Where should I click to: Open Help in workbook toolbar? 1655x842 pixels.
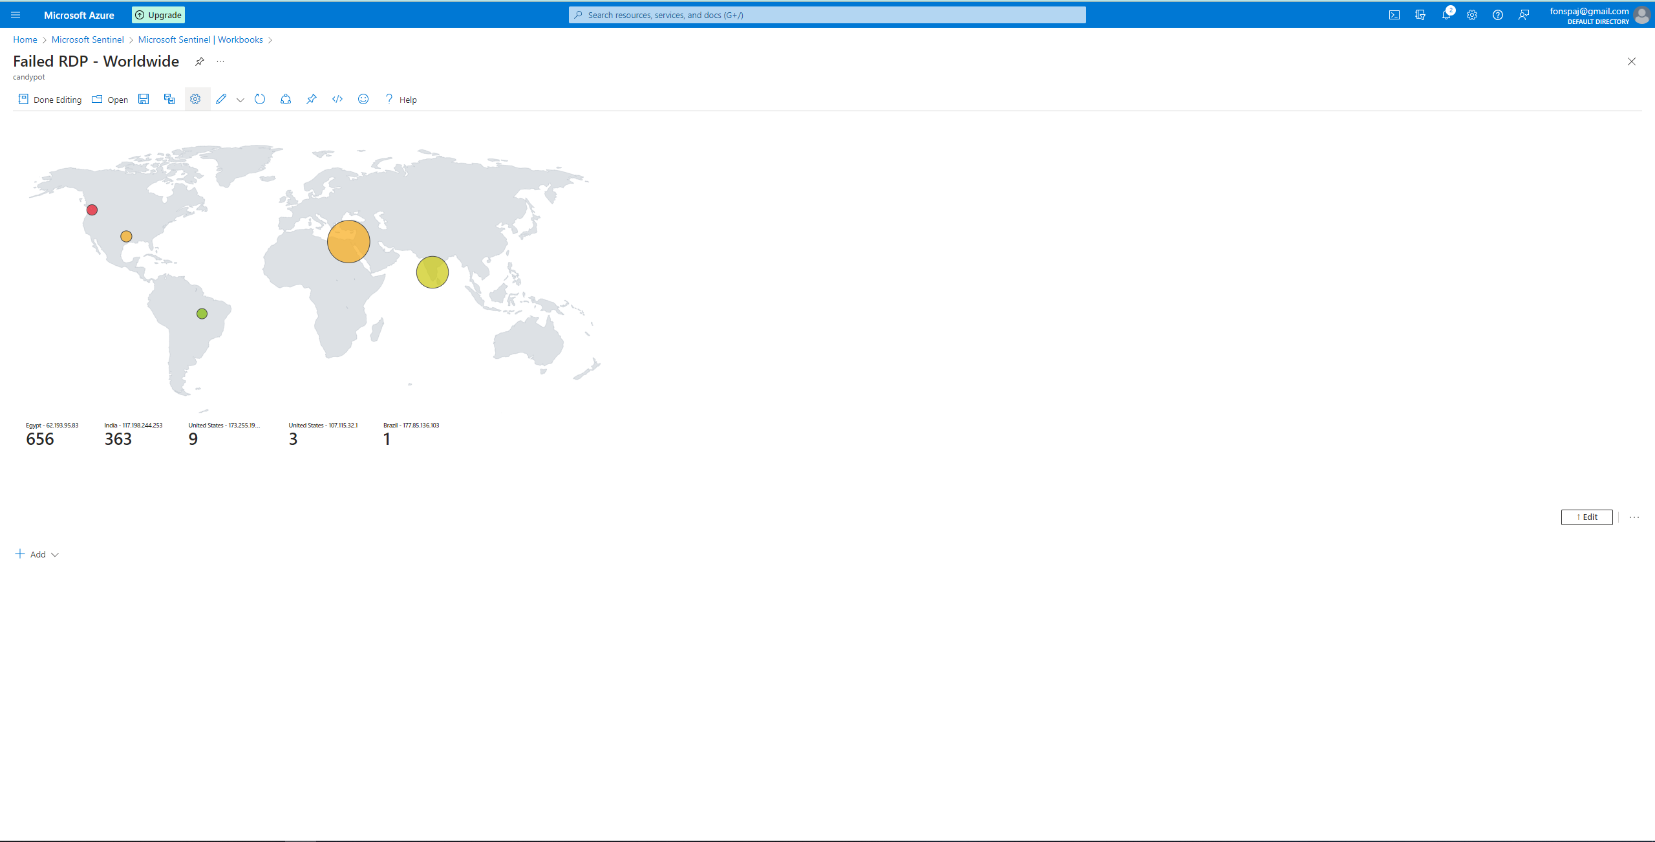click(401, 100)
